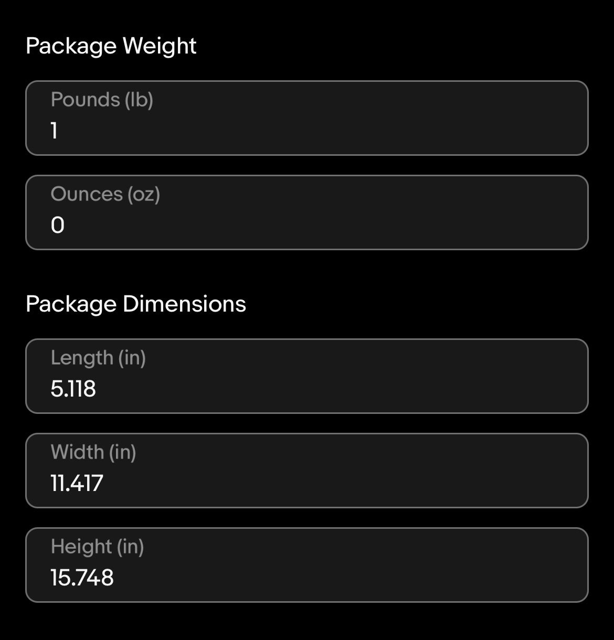Click the 5.118 length value
Screen dimensions: 614x640
click(73, 389)
